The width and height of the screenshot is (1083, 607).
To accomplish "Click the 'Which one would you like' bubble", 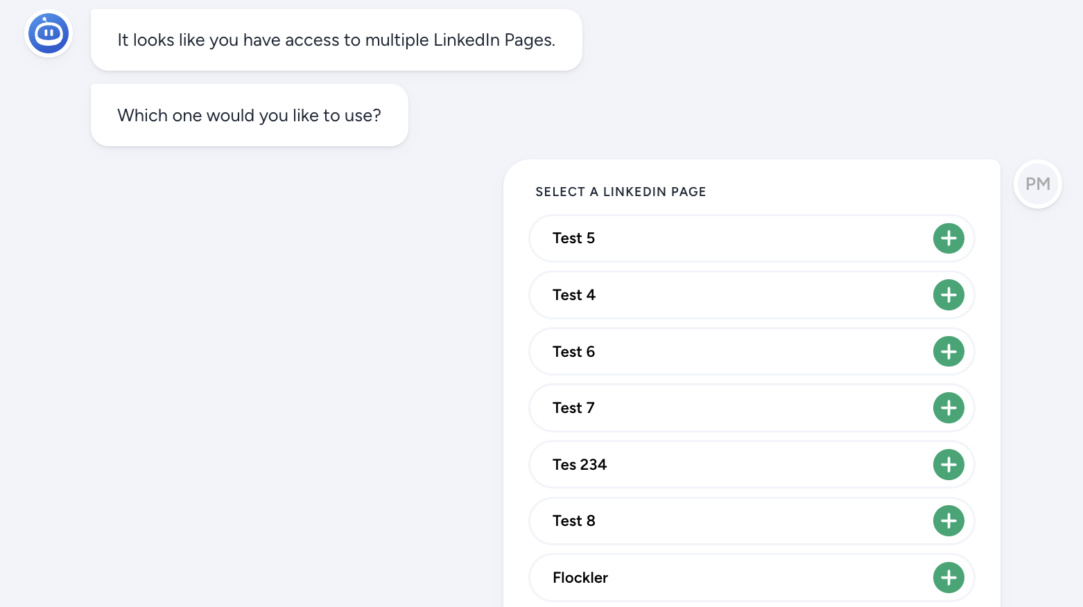I will [x=250, y=115].
